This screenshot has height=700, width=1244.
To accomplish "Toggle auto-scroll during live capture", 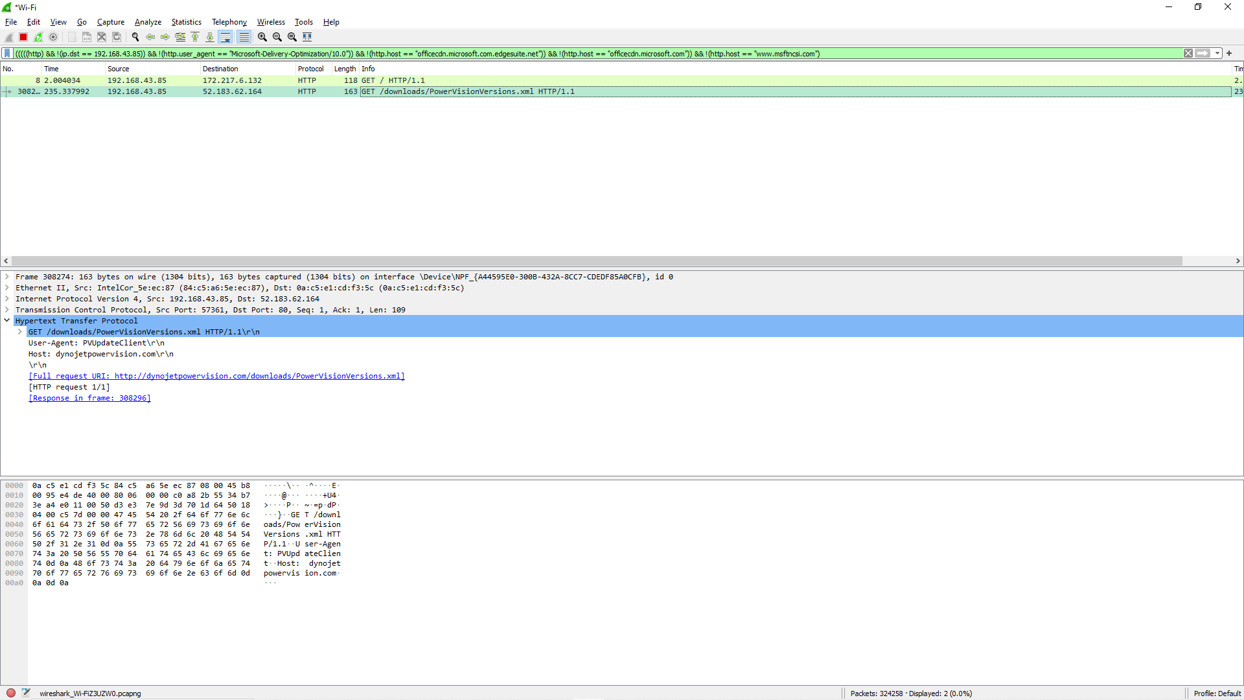I will (x=225, y=37).
